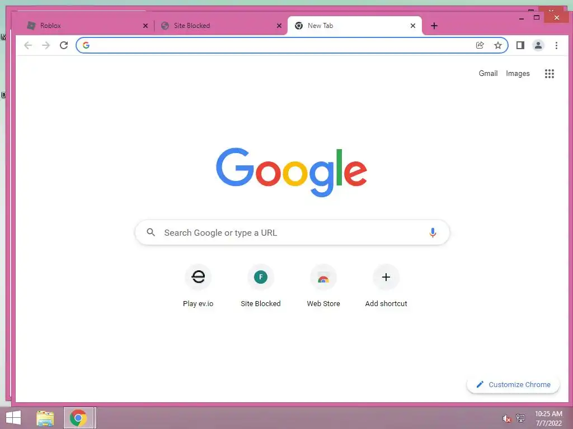This screenshot has width=573, height=429.
Task: Click the browser forward arrow
Action: click(x=46, y=45)
